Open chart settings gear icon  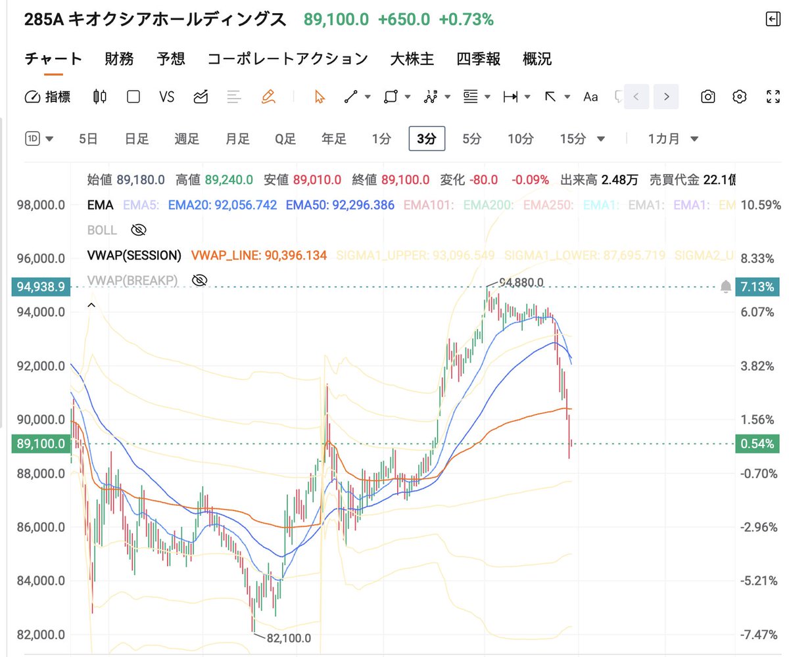(740, 97)
